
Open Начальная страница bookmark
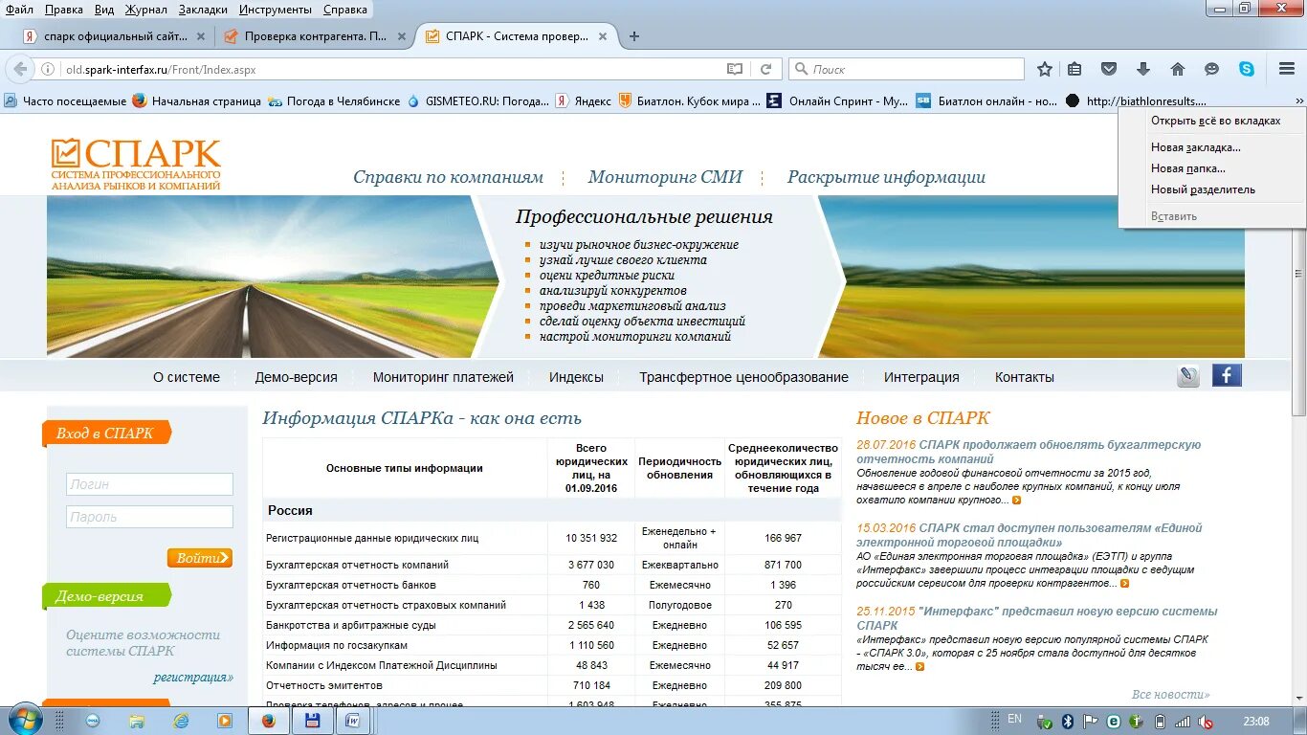tap(197, 100)
